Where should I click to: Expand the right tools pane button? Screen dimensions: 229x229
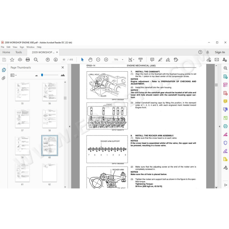pos(226,185)
